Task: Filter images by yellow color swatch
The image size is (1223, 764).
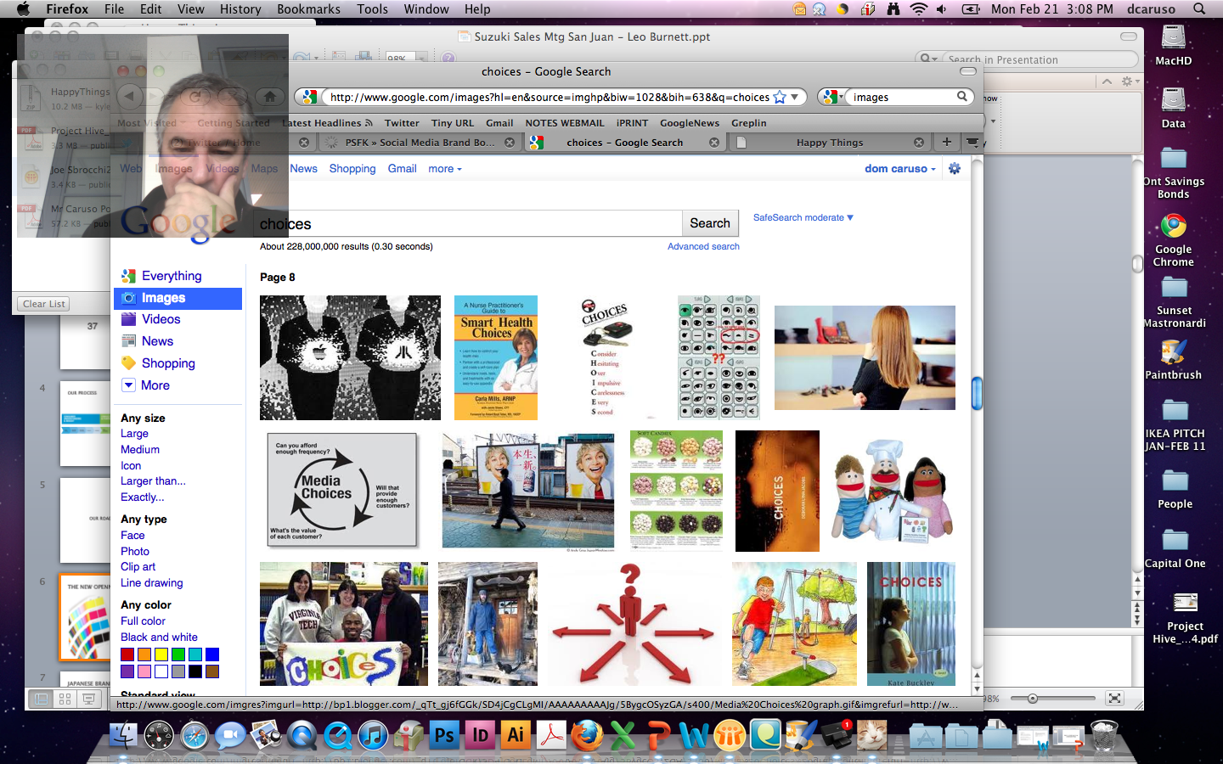Action: pos(161,654)
